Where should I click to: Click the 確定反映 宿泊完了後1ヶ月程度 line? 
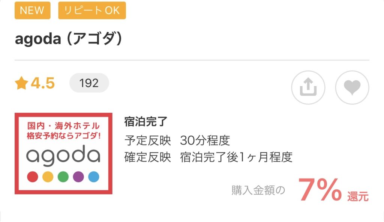(208, 157)
